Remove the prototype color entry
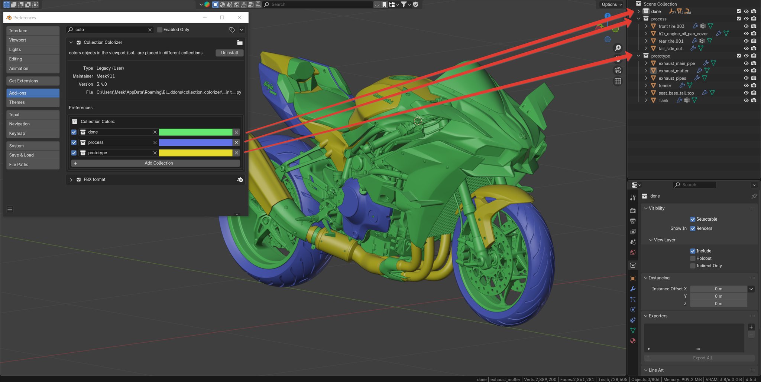761x382 pixels. 236,153
